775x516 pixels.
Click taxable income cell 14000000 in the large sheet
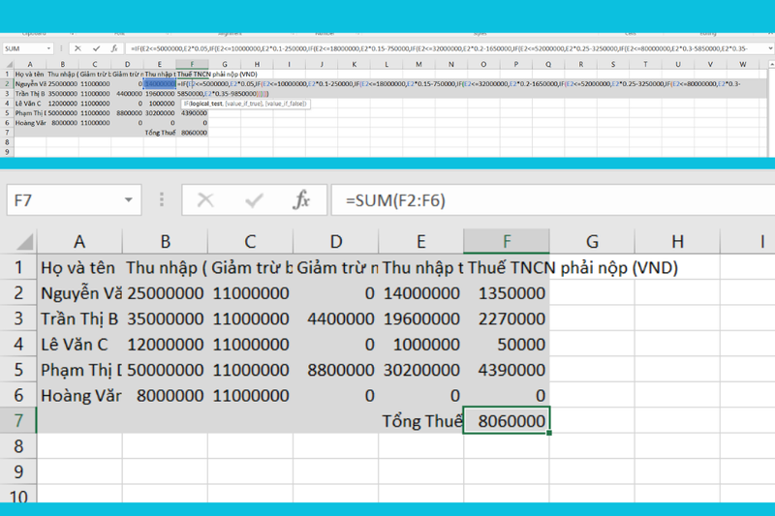click(x=420, y=292)
